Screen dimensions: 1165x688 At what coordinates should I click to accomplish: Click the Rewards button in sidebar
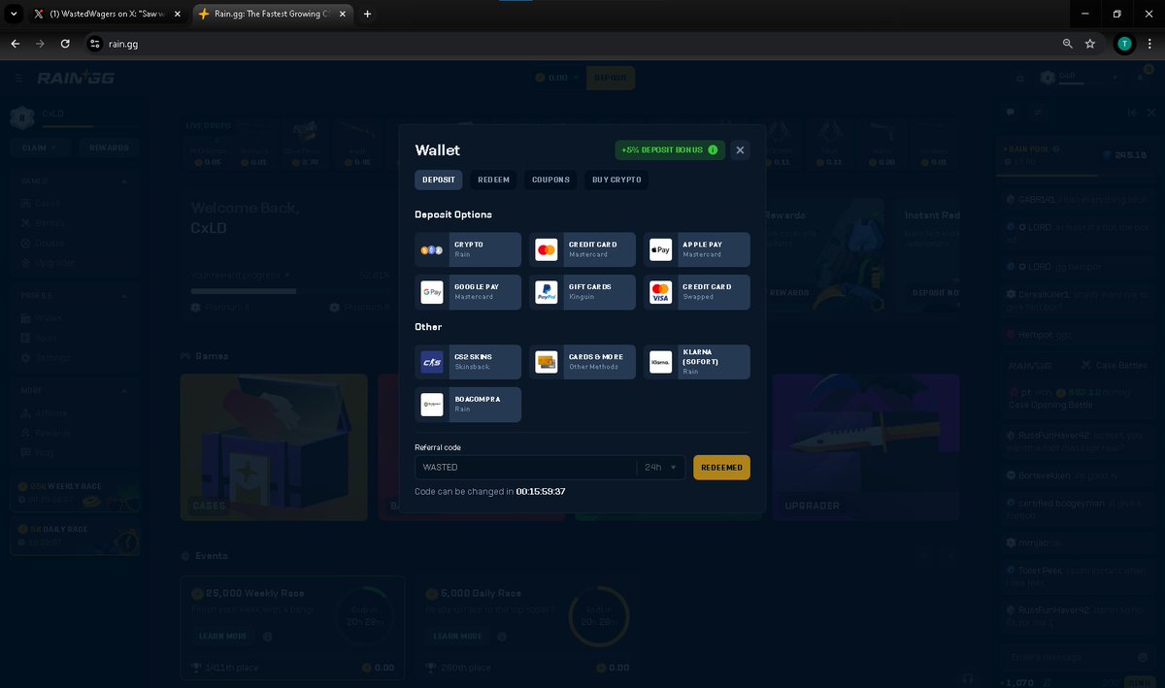pyautogui.click(x=109, y=147)
